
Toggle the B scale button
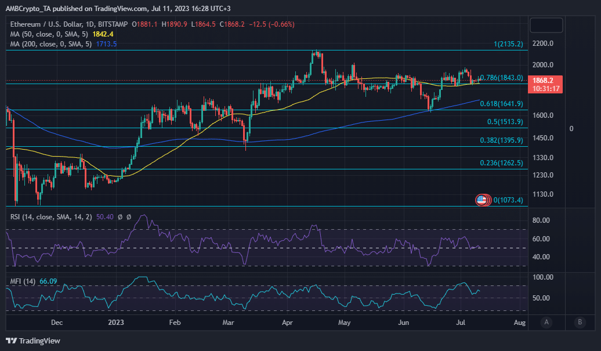580,322
